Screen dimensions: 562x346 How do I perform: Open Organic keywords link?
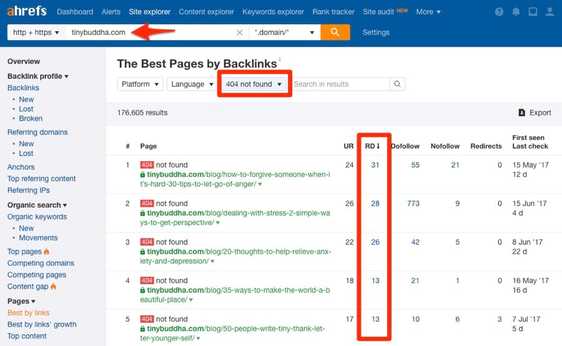tap(37, 217)
